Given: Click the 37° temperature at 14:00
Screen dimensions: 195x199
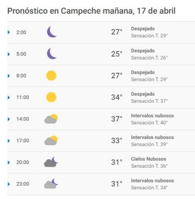Looking at the screenshot, I should (117, 119).
